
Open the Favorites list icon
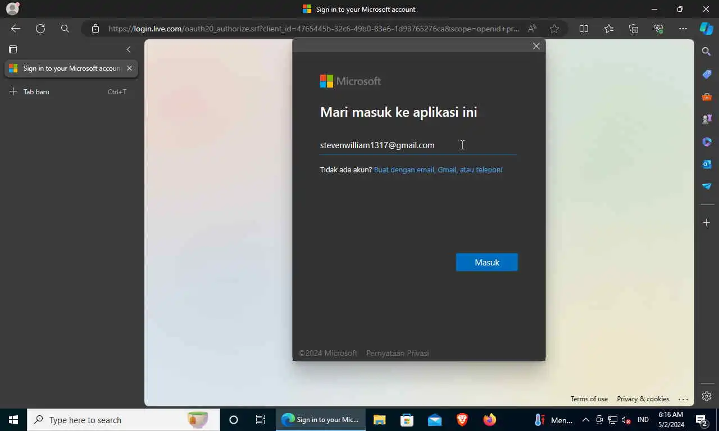pos(609,29)
